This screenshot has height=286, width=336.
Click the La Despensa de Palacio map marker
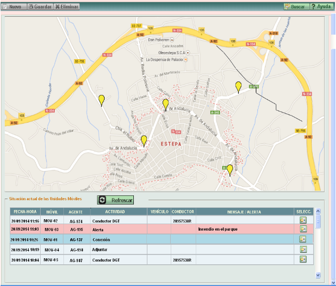(x=185, y=59)
